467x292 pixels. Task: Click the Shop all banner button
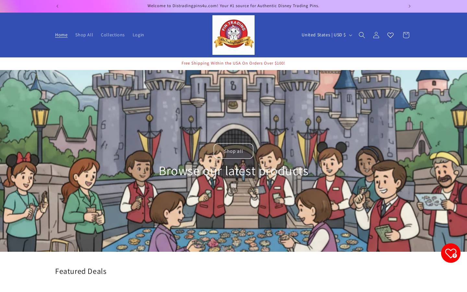(x=233, y=151)
